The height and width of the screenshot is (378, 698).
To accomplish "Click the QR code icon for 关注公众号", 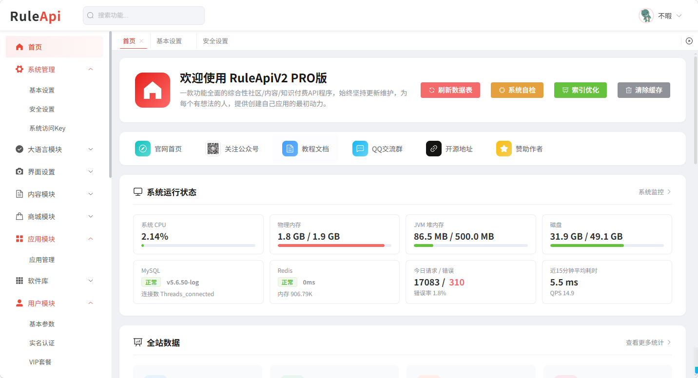I will tap(213, 149).
